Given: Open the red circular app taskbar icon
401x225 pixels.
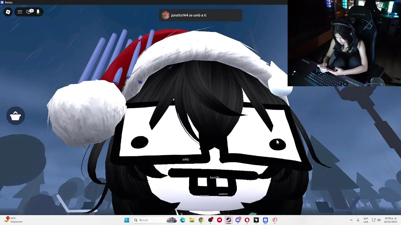Looking at the screenshot, I should pyautogui.click(x=219, y=220).
